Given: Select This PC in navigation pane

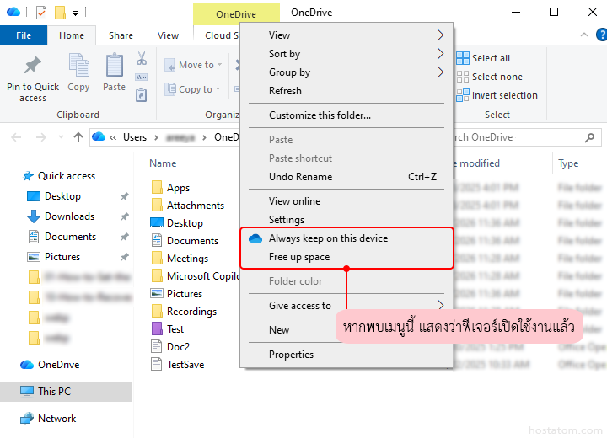Looking at the screenshot, I should click(x=54, y=391).
